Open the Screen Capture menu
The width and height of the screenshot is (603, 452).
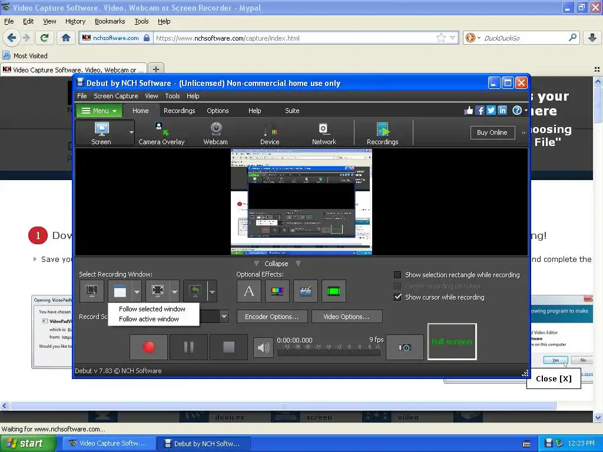point(116,96)
